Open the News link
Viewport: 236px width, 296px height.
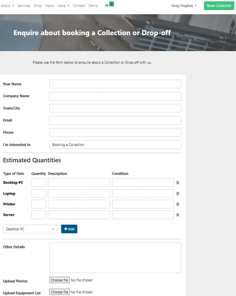[49, 6]
